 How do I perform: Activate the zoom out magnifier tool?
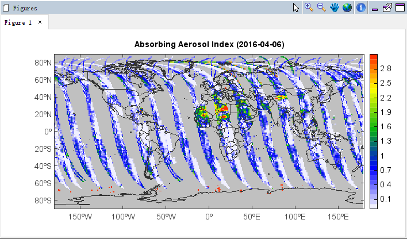click(321, 7)
